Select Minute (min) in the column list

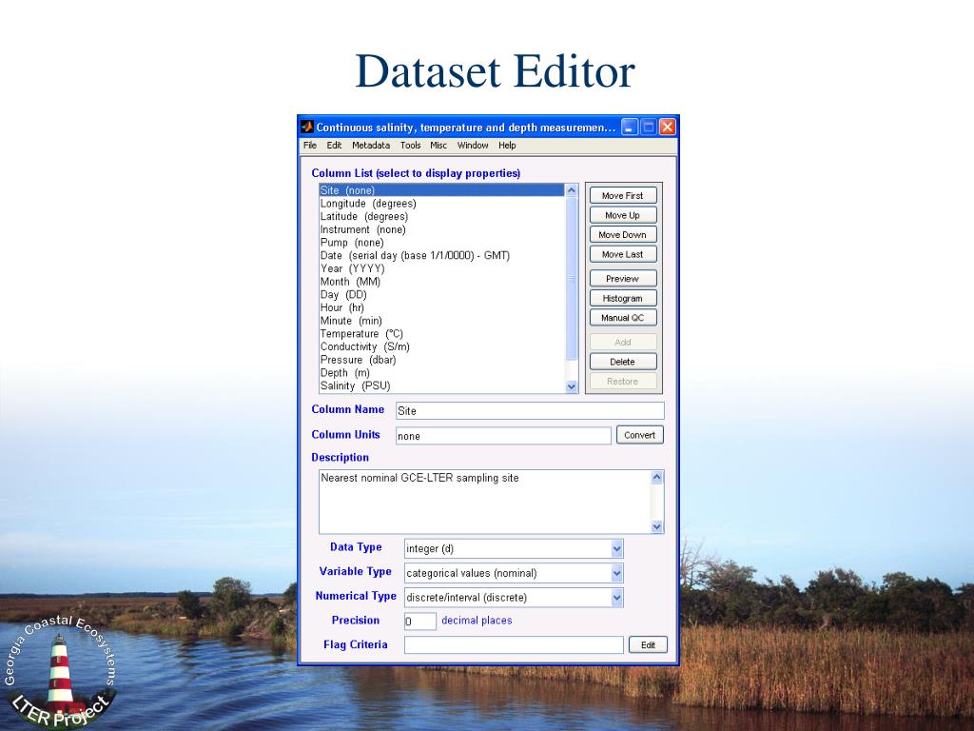click(441, 321)
